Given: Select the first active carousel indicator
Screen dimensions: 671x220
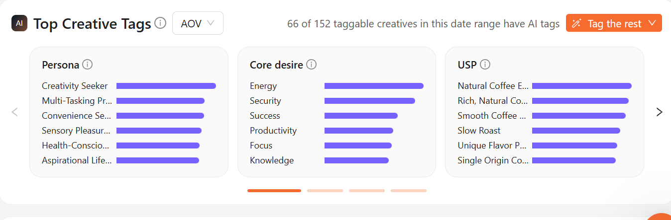Looking at the screenshot, I should (274, 191).
